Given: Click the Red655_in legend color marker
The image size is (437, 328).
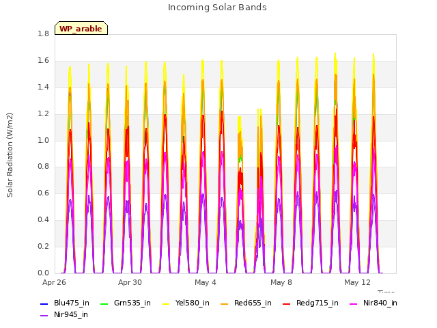Looking at the screenshot, I should click(225, 303).
